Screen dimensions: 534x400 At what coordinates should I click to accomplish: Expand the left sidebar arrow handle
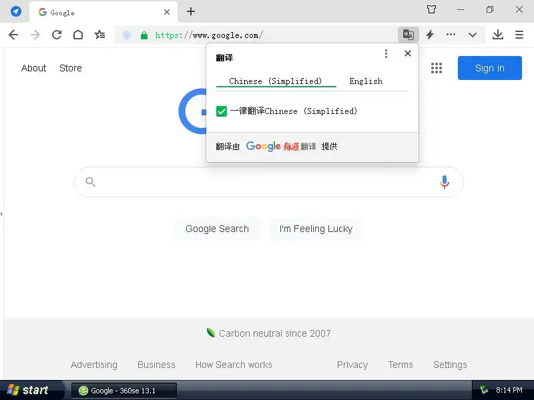(x=2, y=214)
